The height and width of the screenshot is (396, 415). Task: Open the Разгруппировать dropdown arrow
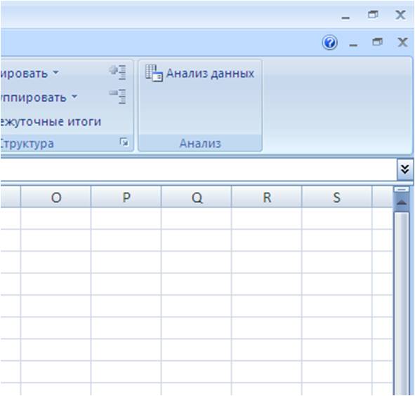(x=74, y=97)
